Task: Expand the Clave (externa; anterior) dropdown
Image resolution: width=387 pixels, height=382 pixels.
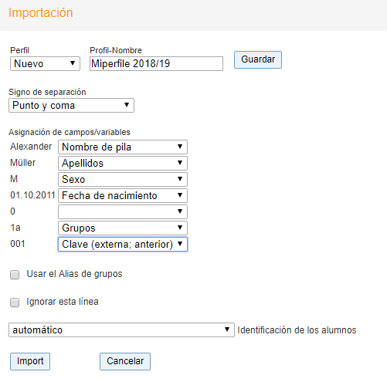Action: click(123, 244)
